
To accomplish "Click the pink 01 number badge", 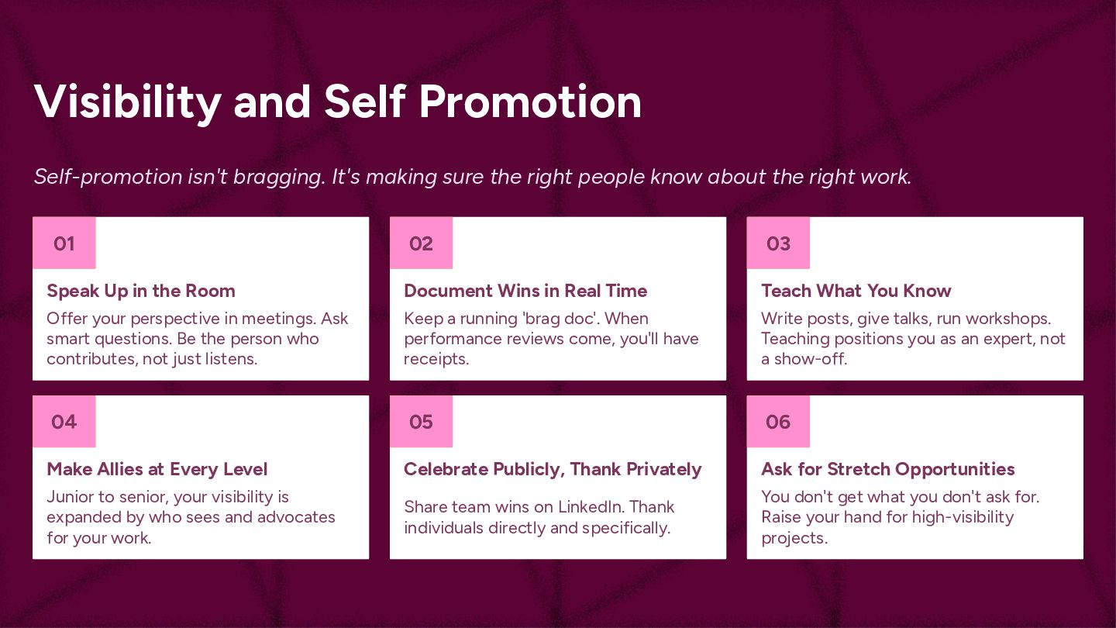I will coord(64,243).
